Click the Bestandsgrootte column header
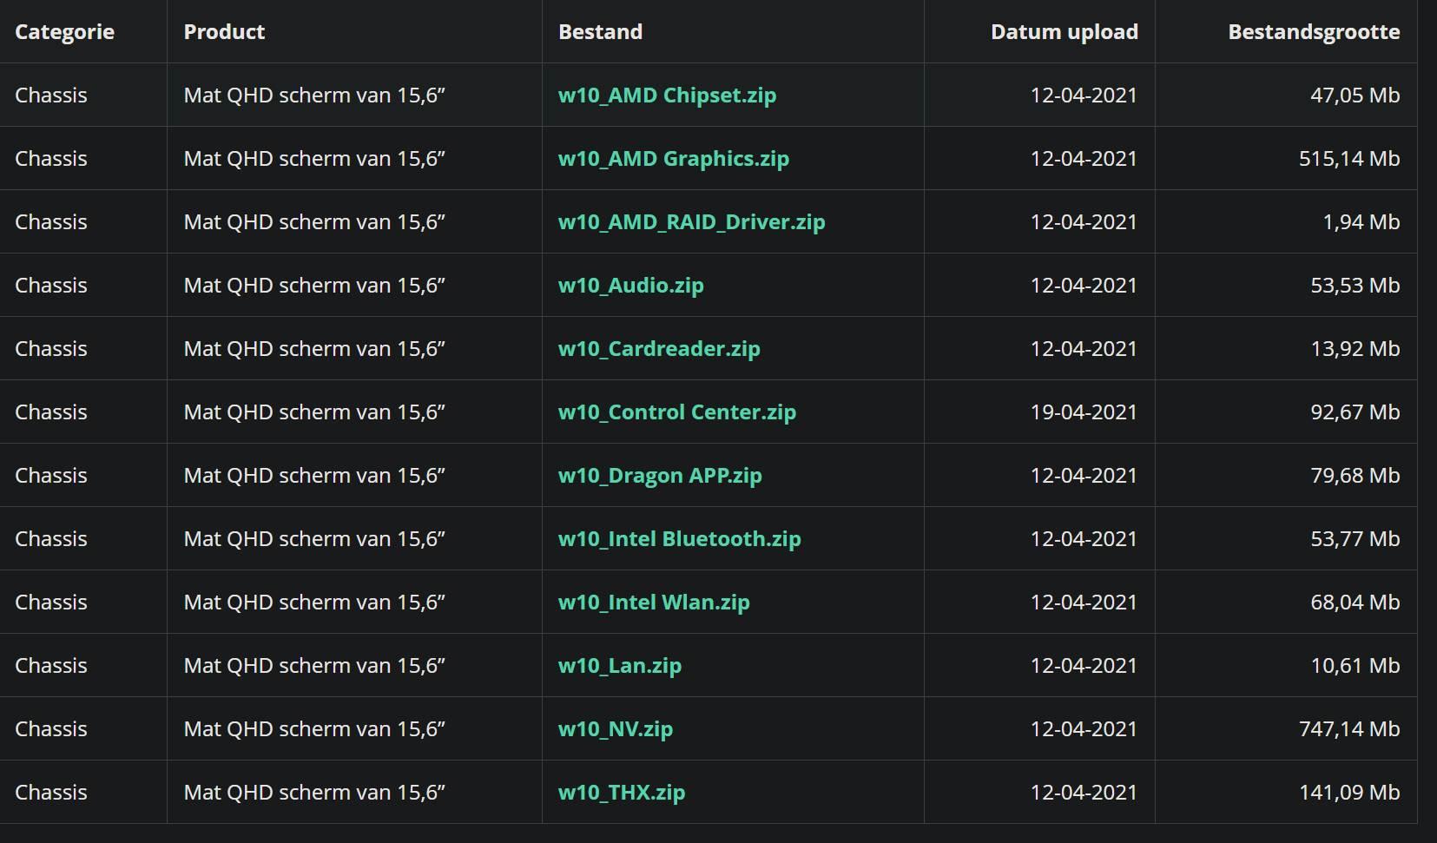This screenshot has height=843, width=1437. tap(1314, 32)
